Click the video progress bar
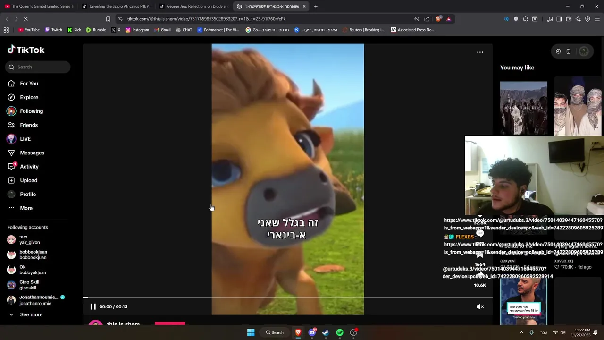This screenshot has height=340, width=604. [x=288, y=297]
